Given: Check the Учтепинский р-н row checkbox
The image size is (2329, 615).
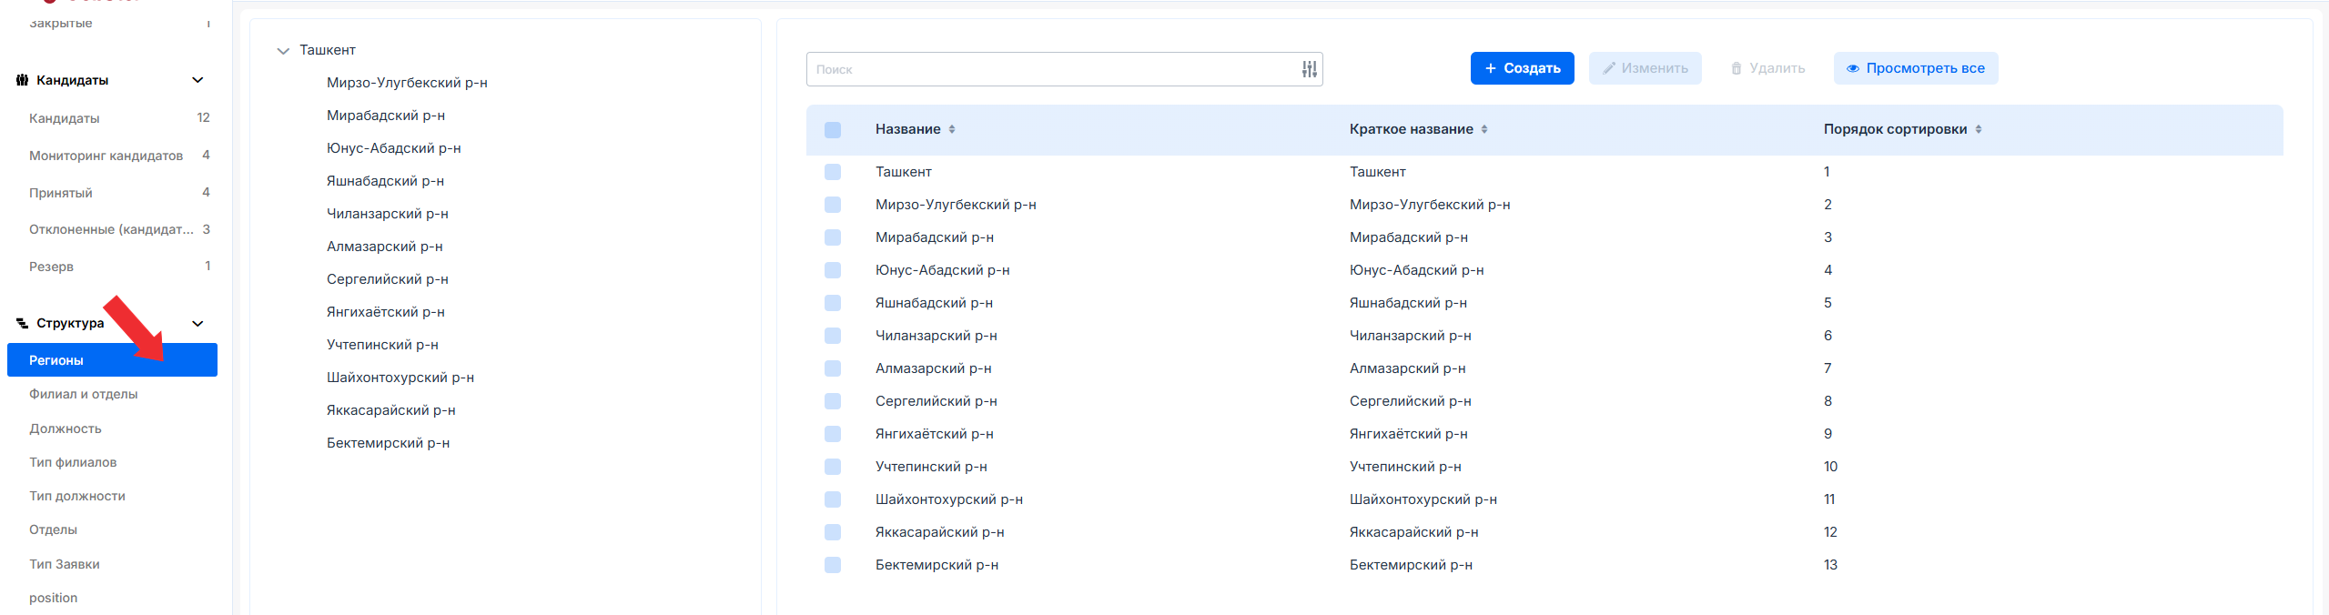Looking at the screenshot, I should pos(833,467).
